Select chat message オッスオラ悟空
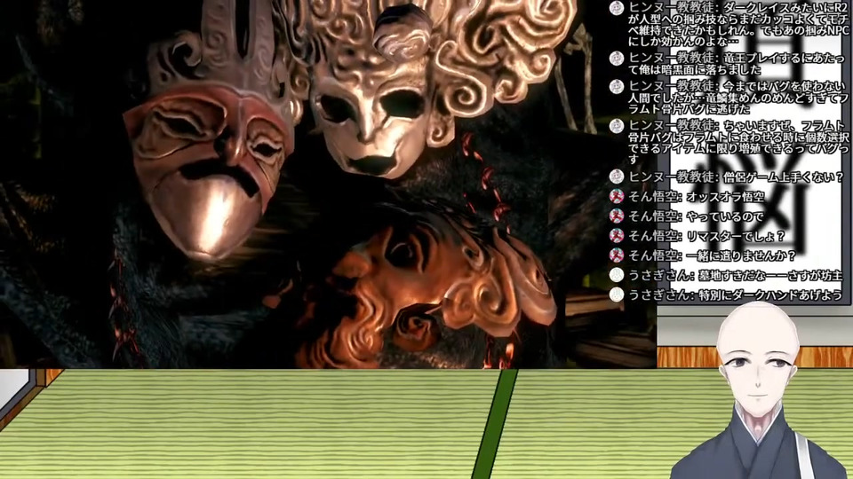Viewport: 853px width, 479px height. click(697, 197)
